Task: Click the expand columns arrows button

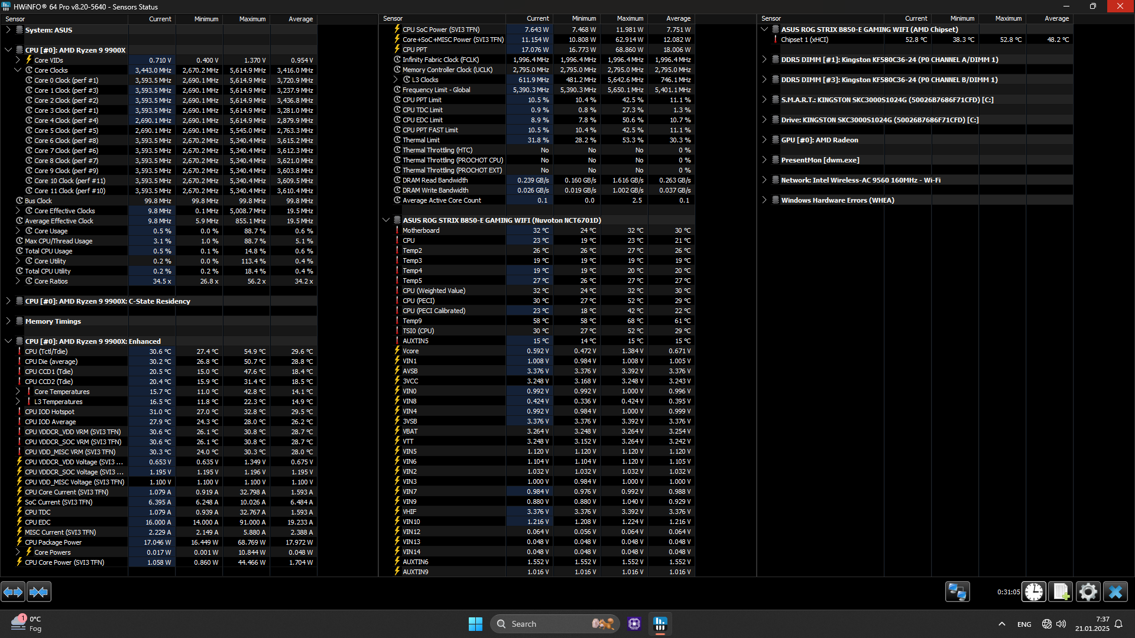Action: pos(13,591)
